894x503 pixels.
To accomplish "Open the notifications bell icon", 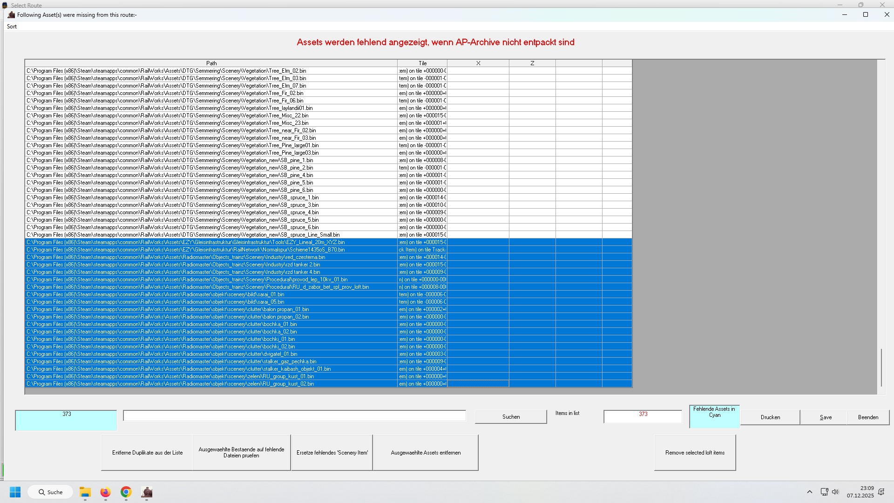I will (881, 492).
